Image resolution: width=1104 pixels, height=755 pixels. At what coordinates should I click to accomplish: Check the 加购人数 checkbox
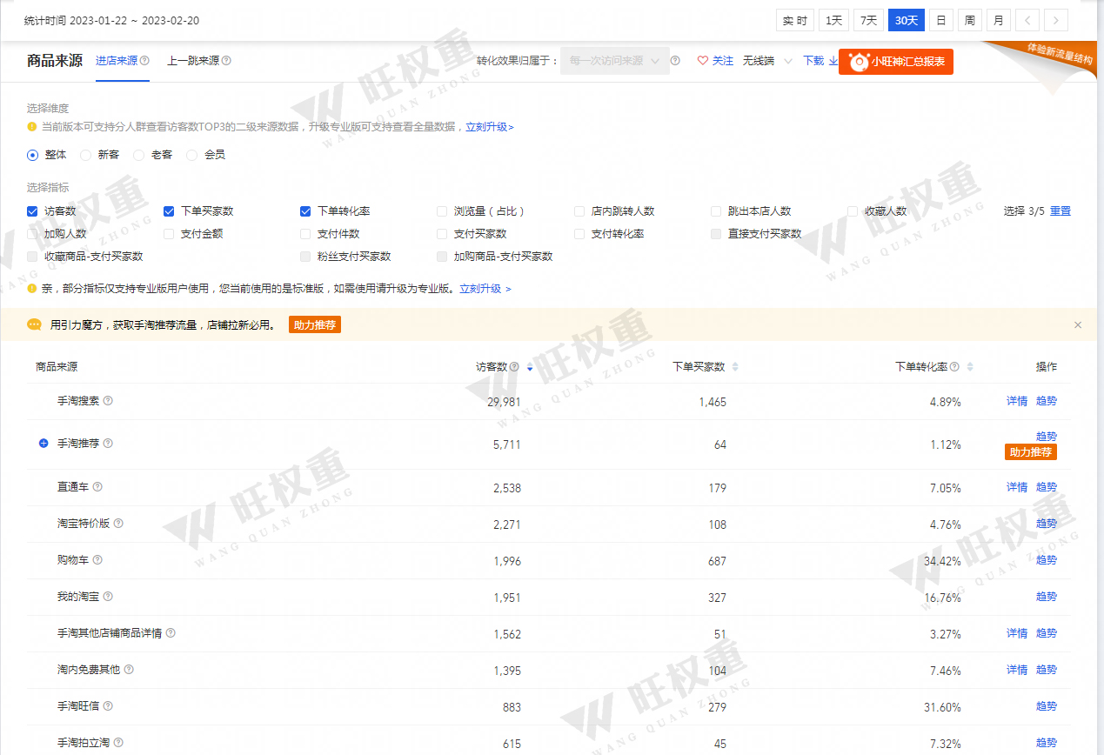tap(32, 234)
